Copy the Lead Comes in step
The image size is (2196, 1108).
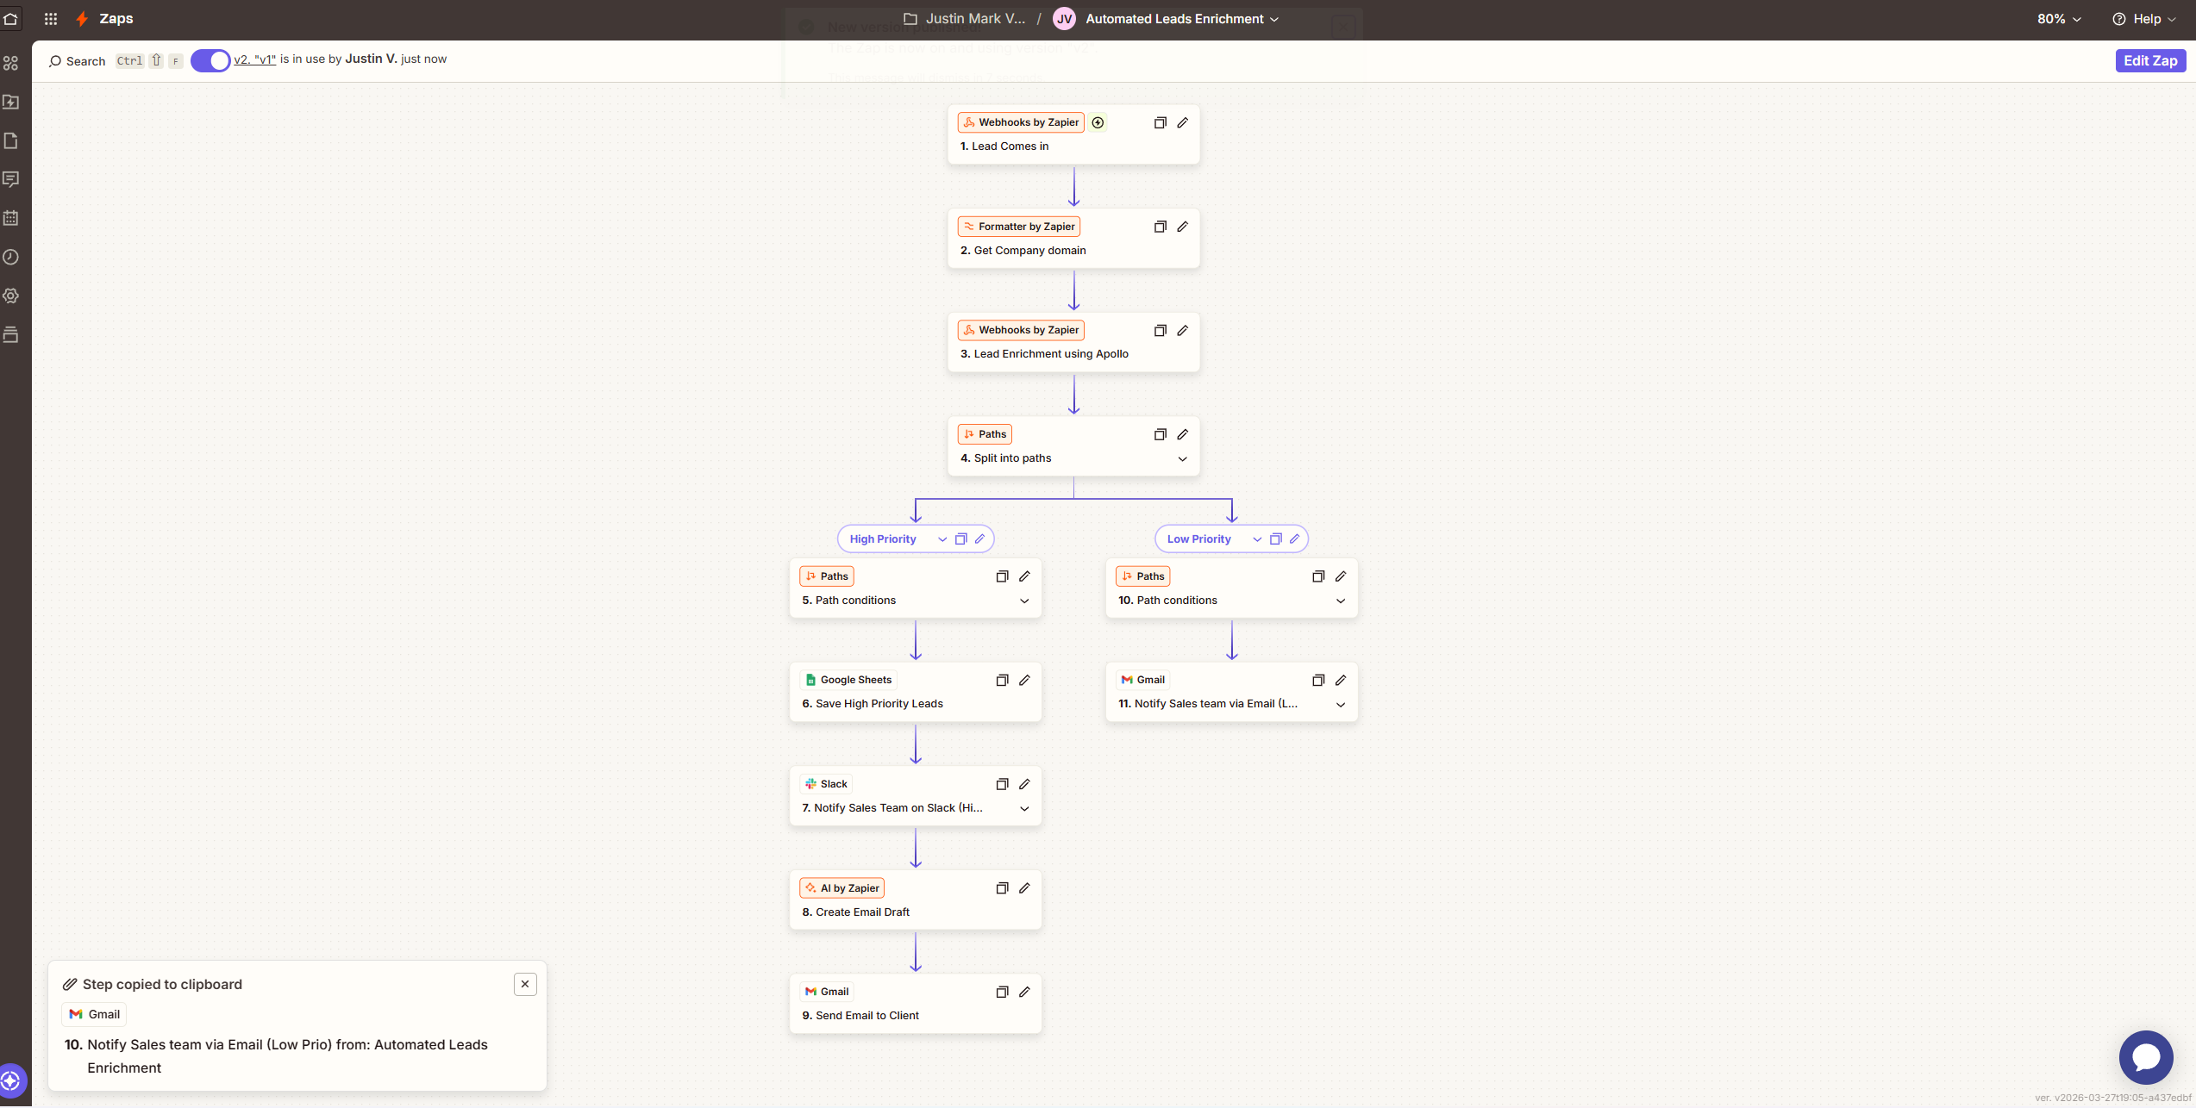(1160, 122)
